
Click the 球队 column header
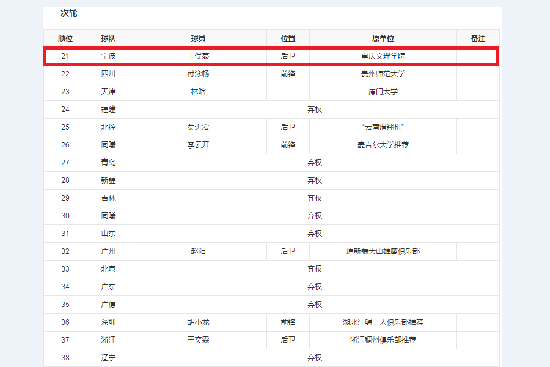pyautogui.click(x=108, y=38)
